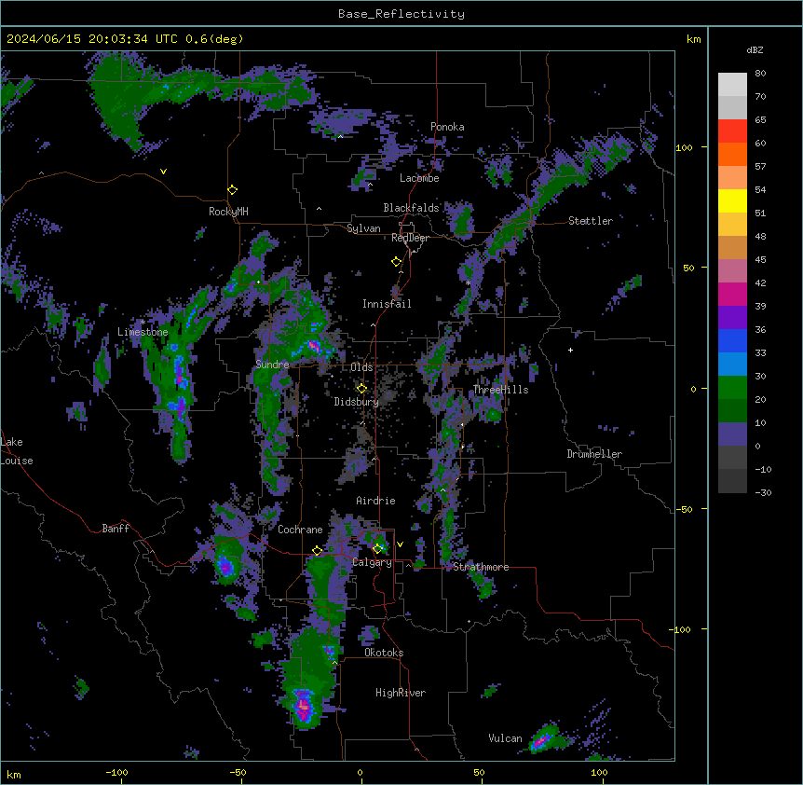Click the red 65 dBZ legend swatch
This screenshot has height=785, width=803.
pyautogui.click(x=732, y=131)
